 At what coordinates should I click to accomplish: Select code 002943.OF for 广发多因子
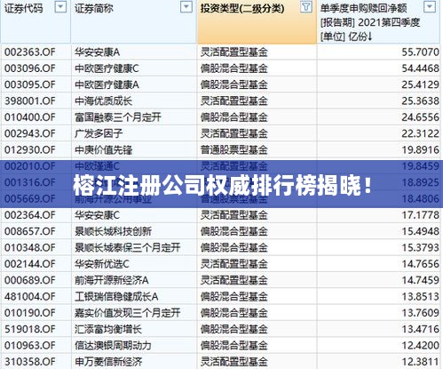[30, 133]
